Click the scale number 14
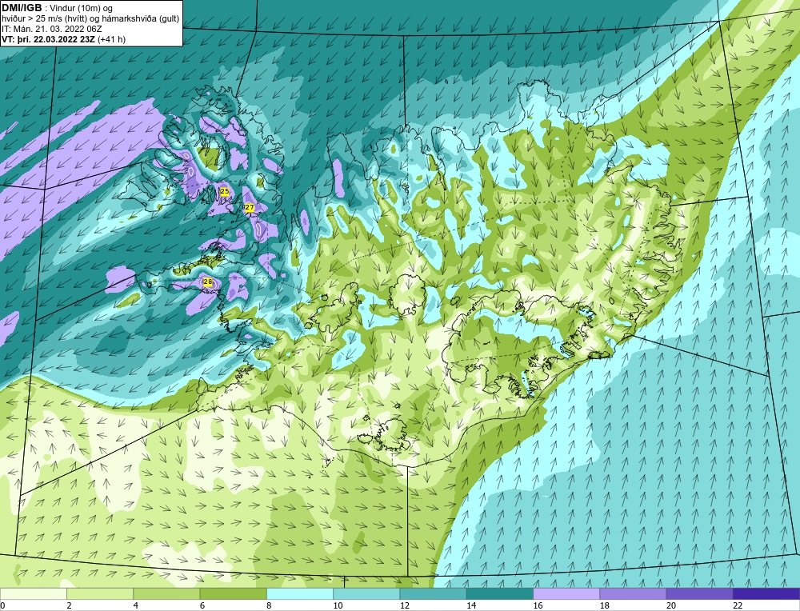Viewport: 800px width, 611px height. 471,606
